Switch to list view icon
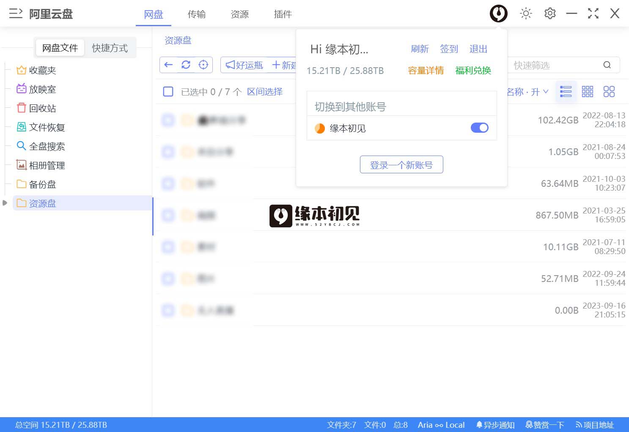 coord(566,91)
